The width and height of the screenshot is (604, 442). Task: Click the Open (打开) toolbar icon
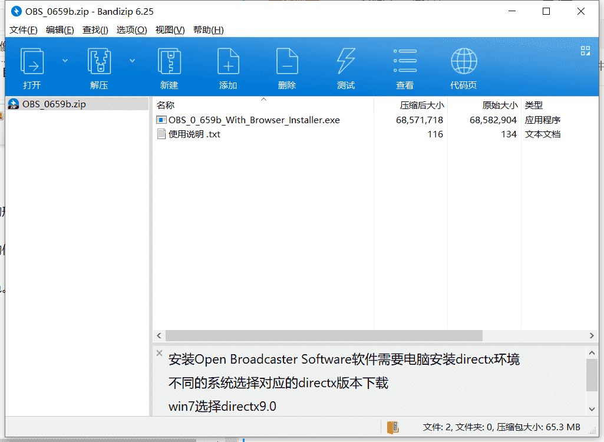click(x=32, y=62)
